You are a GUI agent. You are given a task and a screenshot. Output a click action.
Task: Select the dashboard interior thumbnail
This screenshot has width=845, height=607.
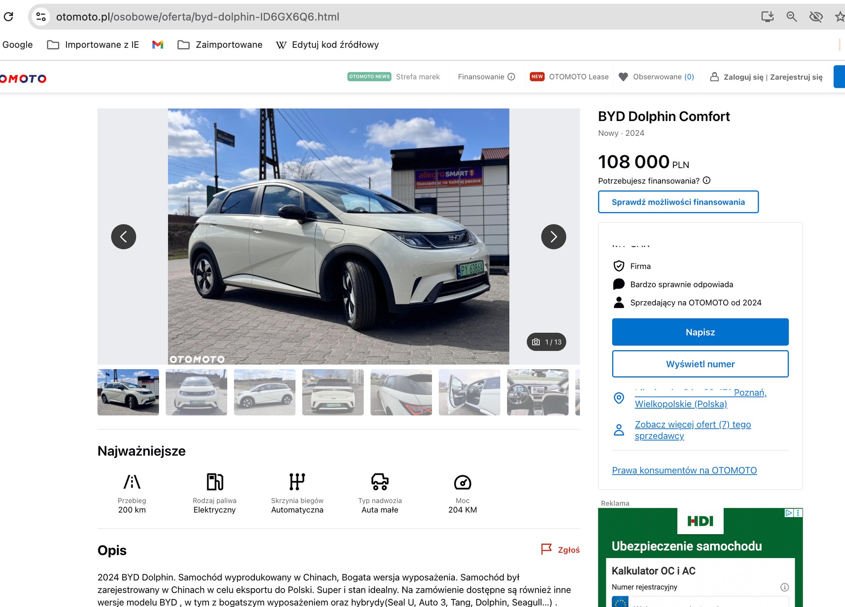coord(538,392)
